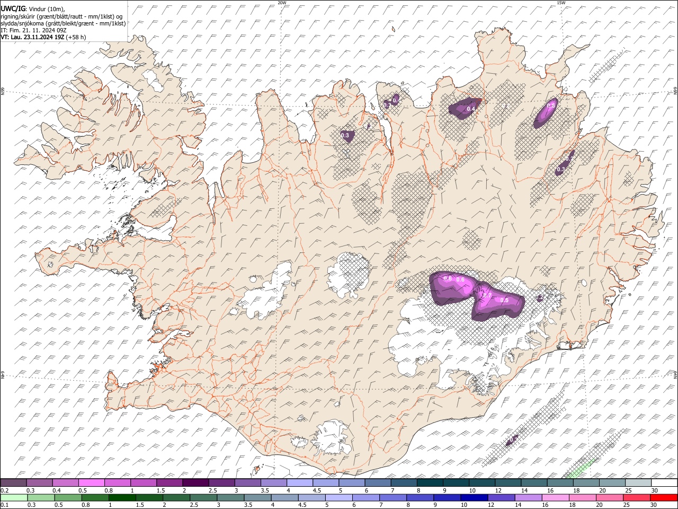Click the '15W' longitude label

pyautogui.click(x=561, y=3)
